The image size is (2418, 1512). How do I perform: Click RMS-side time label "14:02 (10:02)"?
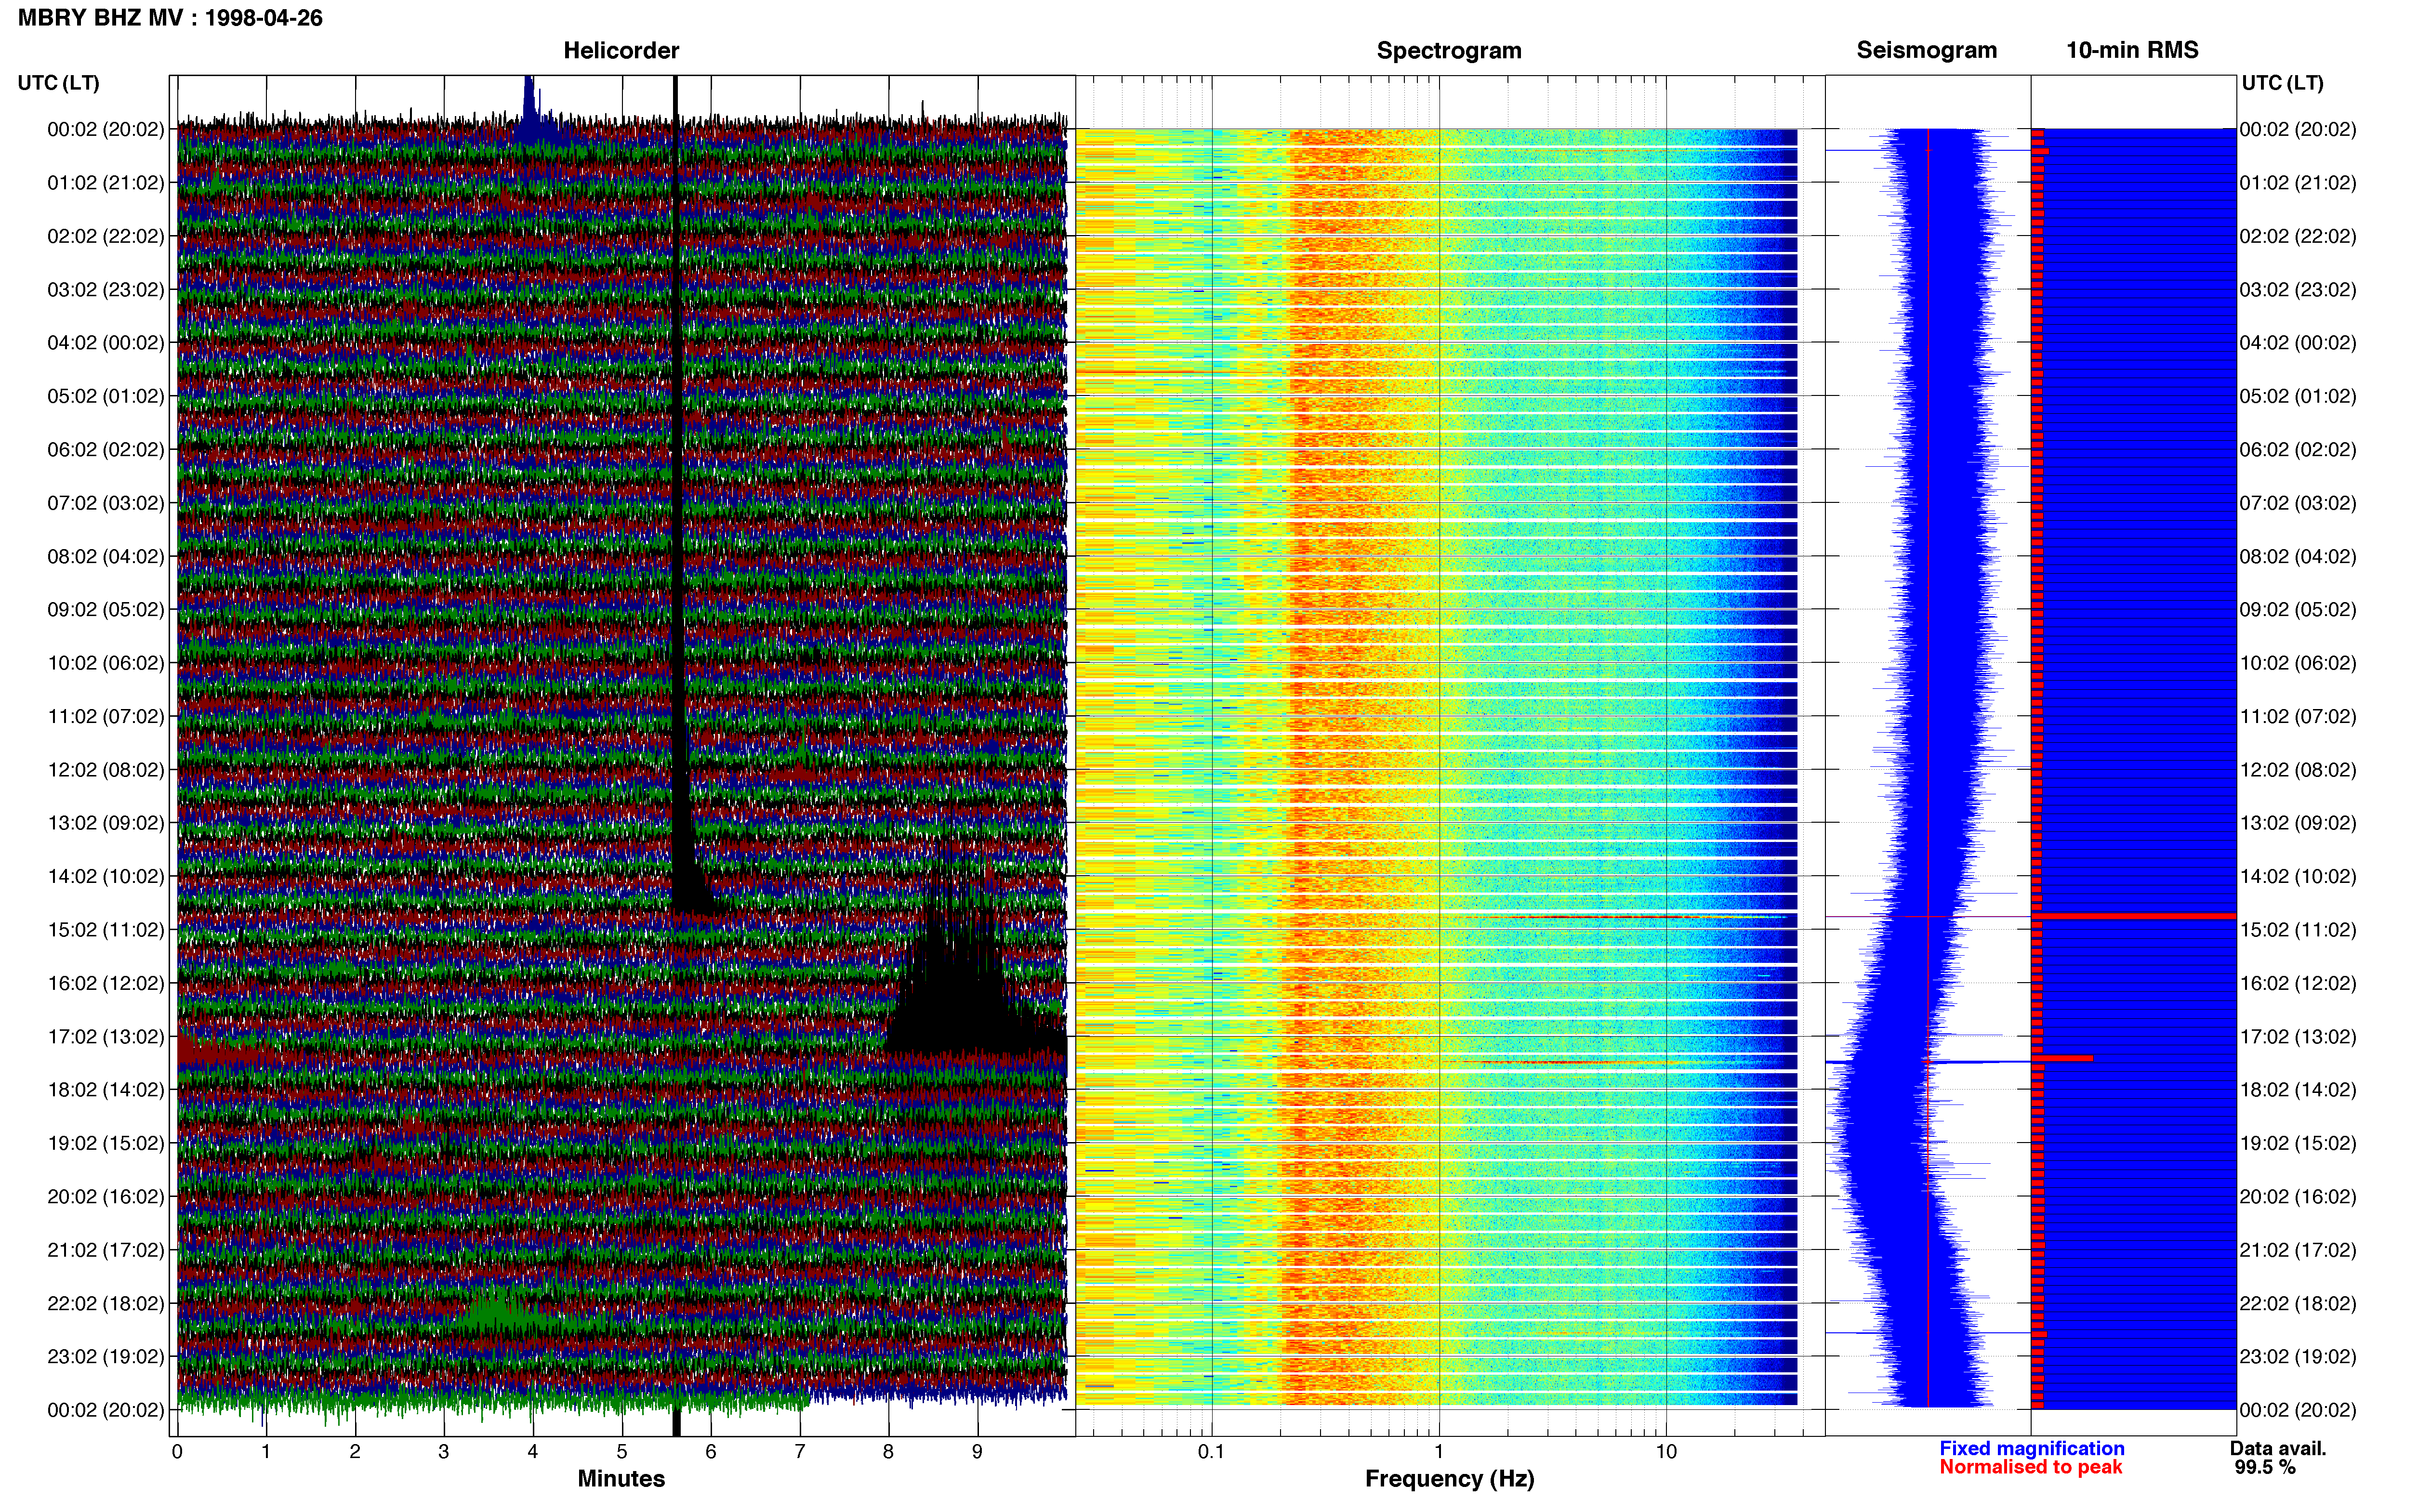(2298, 877)
